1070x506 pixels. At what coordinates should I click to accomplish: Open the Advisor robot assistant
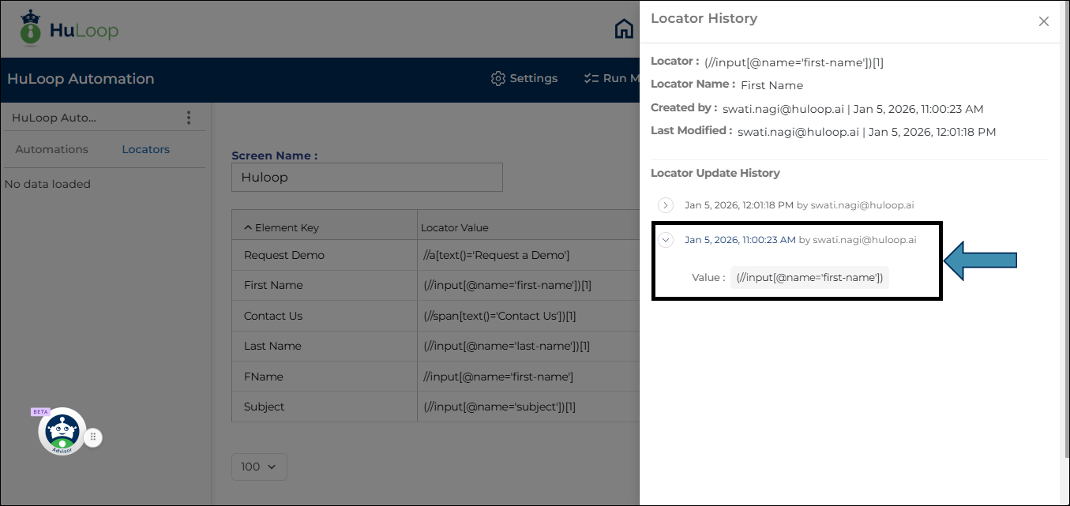click(62, 432)
